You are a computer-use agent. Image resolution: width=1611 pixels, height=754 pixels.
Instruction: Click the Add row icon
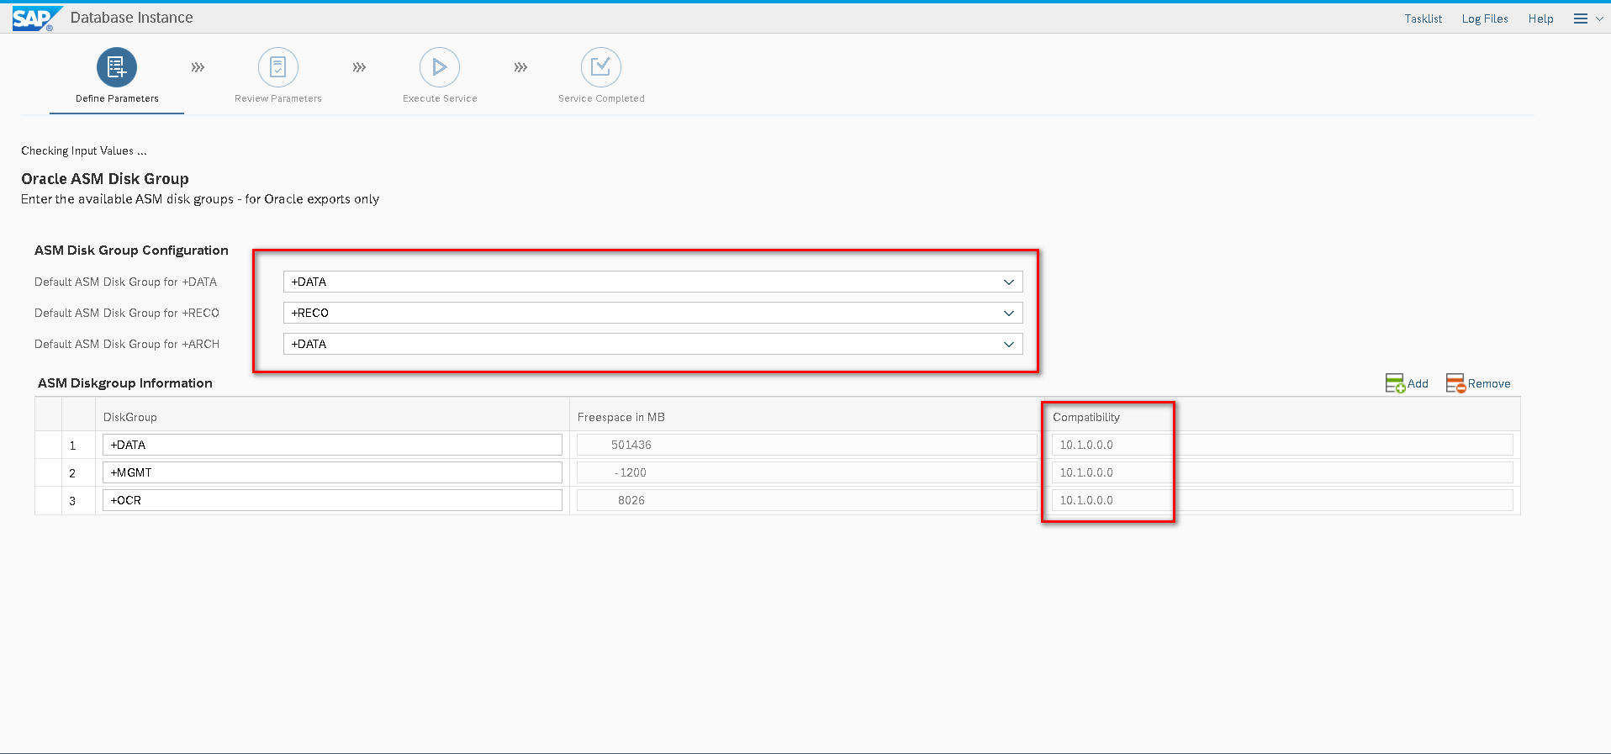click(1395, 383)
